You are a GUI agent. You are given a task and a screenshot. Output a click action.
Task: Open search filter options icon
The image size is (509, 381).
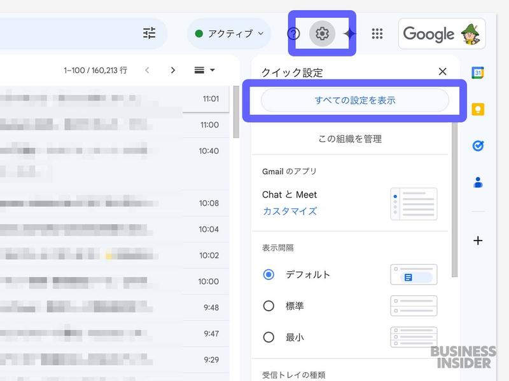pos(150,33)
